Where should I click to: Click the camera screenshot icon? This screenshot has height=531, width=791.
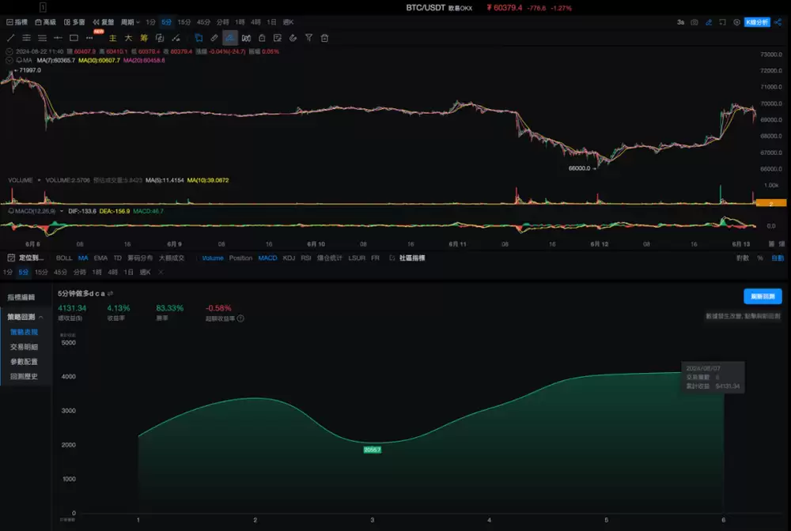[694, 22]
